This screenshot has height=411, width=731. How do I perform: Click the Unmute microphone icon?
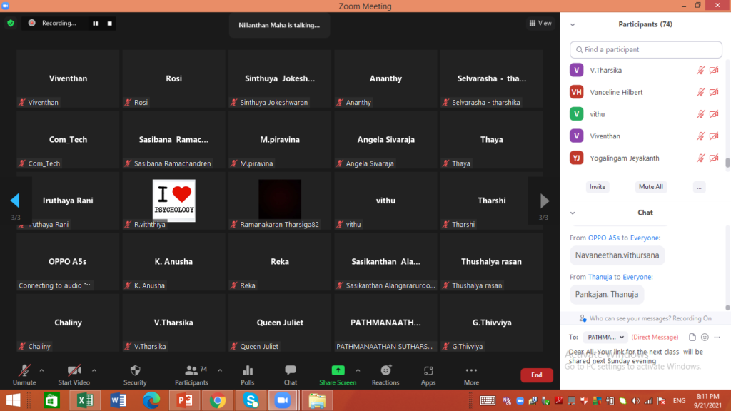click(24, 371)
